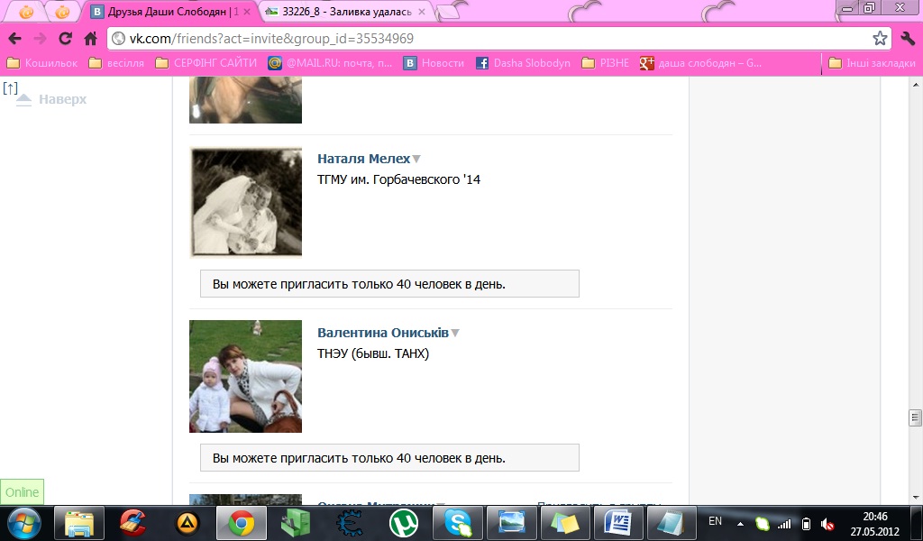Close the Друзья Даши Слободян tab
This screenshot has height=541, width=923.
[x=248, y=12]
